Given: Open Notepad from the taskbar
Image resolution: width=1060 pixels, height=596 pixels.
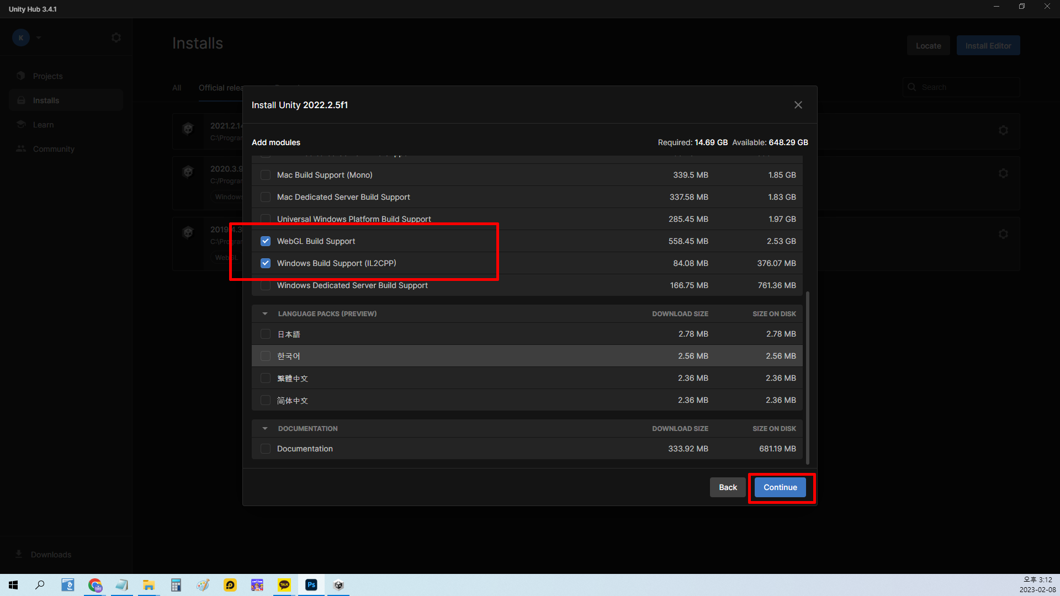Looking at the screenshot, I should pos(121,585).
